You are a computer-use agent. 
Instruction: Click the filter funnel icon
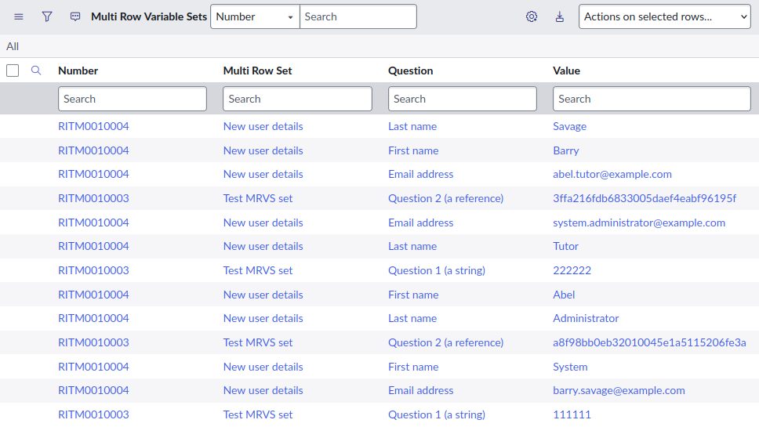pos(47,17)
